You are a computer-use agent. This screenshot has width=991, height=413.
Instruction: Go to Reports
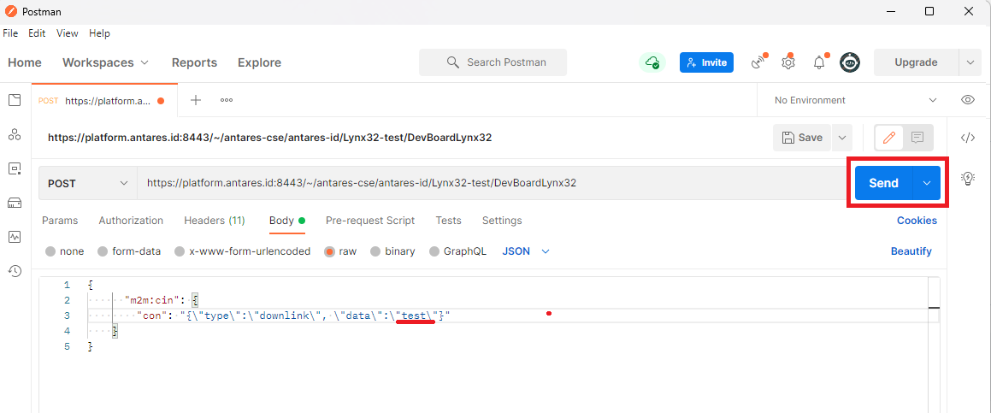point(195,62)
